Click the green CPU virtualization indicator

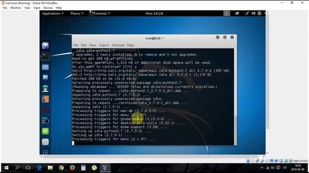pyautogui.click(x=286, y=161)
